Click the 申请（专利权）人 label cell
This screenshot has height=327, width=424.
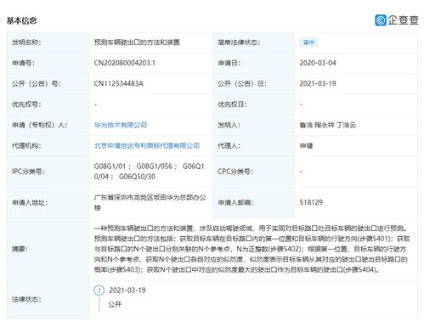pos(48,125)
